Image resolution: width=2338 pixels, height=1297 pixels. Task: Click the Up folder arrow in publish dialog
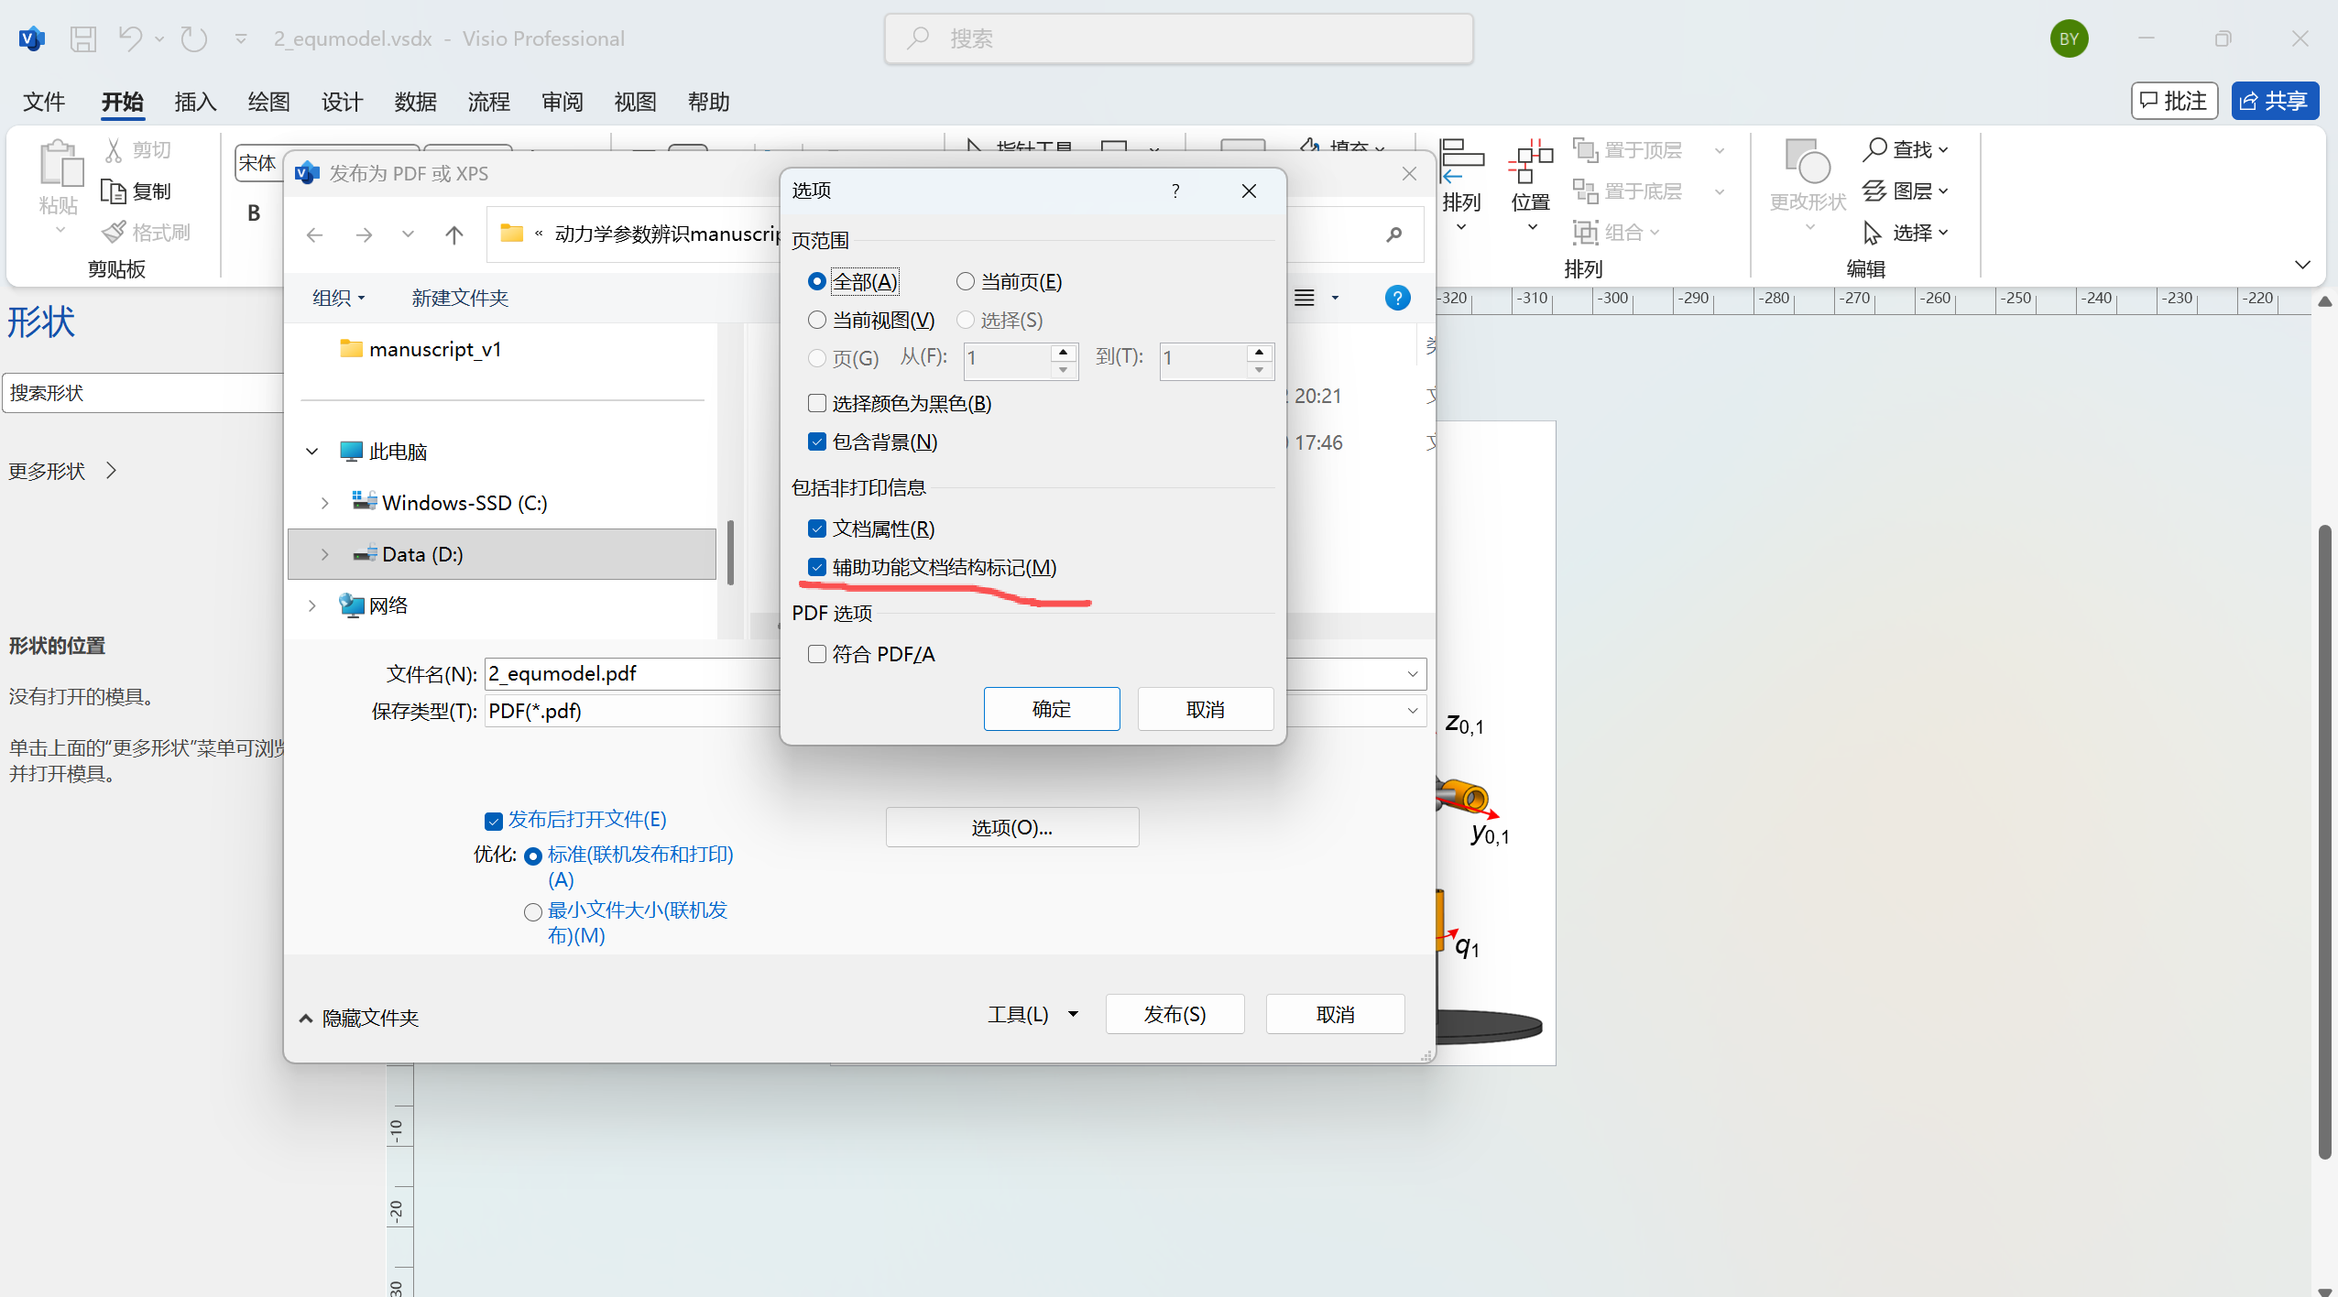454,235
